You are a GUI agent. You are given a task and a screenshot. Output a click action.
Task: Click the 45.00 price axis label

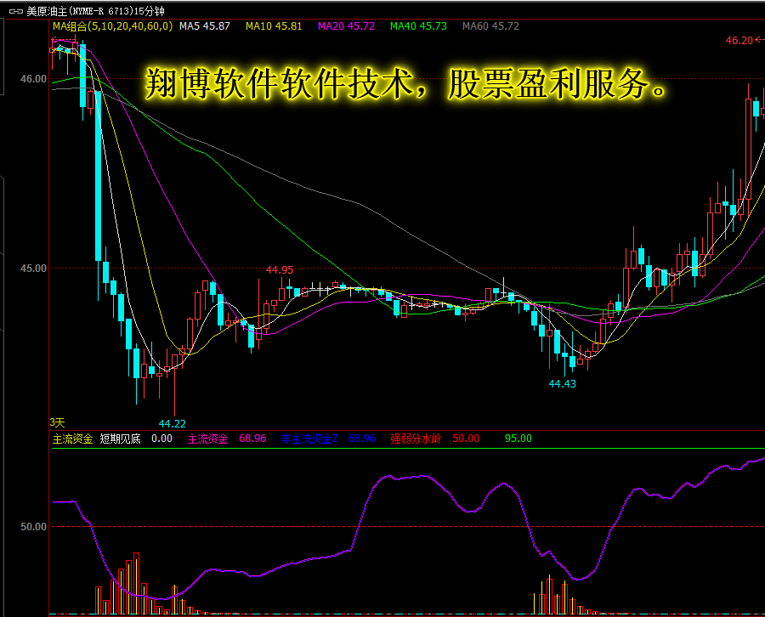click(33, 269)
